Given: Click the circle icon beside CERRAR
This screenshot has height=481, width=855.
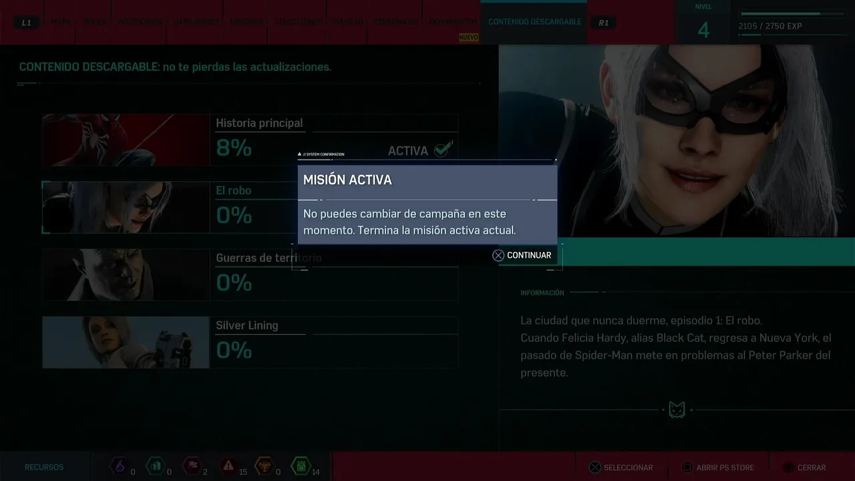Looking at the screenshot, I should [788, 468].
